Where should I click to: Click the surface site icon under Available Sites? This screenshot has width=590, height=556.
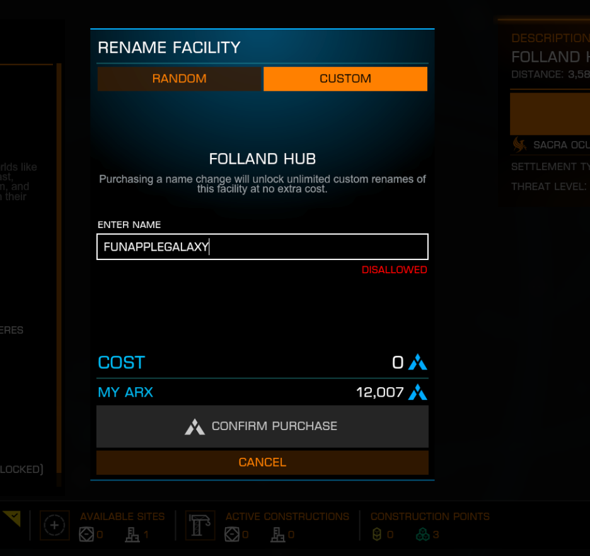132,535
